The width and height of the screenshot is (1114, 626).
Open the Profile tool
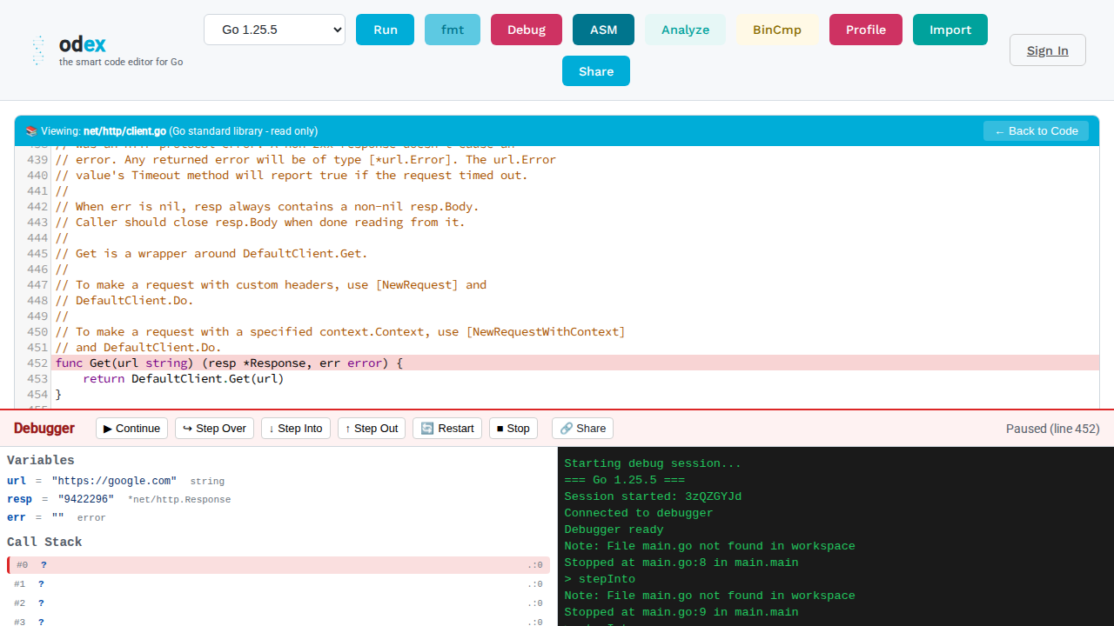(865, 29)
